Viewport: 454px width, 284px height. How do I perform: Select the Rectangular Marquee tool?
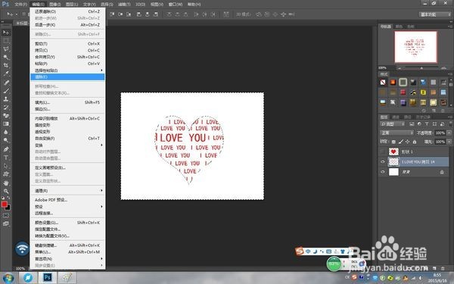click(x=6, y=41)
